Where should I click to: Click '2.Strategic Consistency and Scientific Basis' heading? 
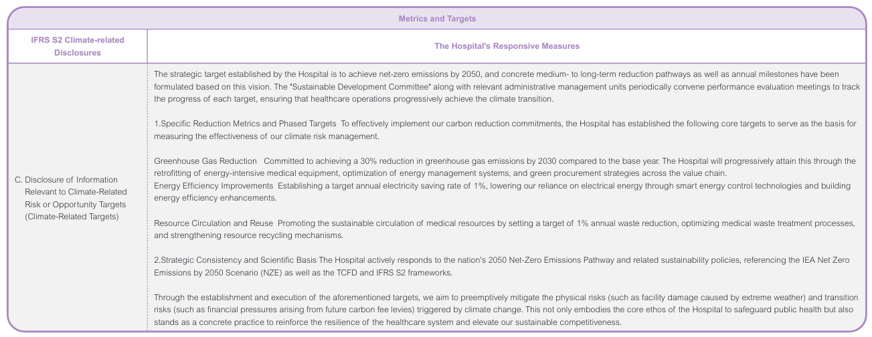pyautogui.click(x=236, y=260)
